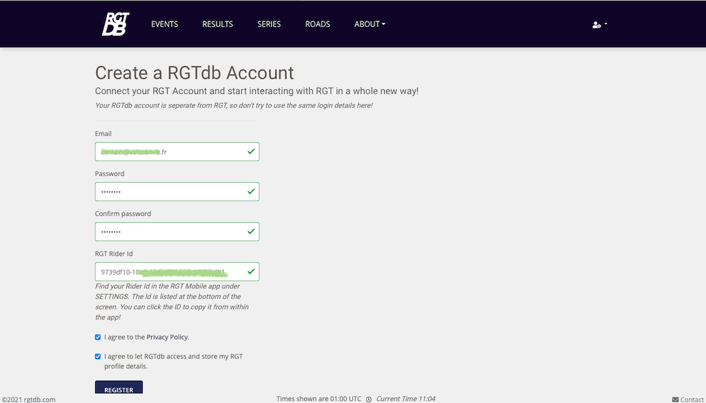Select the clock icon beside UTC time

[369, 400]
